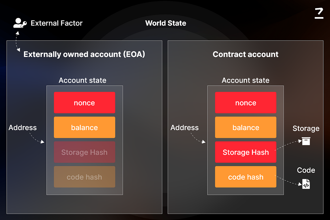Click the Address label beside the Contract state
This screenshot has height=220, width=330.
click(x=185, y=128)
